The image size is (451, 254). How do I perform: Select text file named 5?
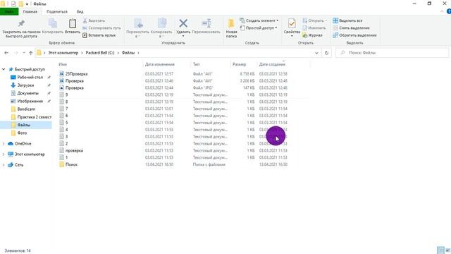click(66, 123)
